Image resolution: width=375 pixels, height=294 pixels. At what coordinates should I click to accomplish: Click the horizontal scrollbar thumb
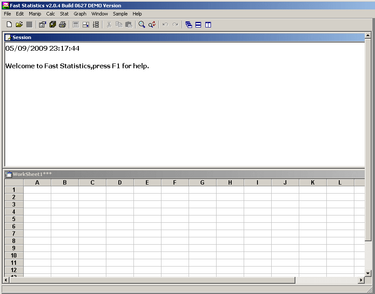pyautogui.click(x=152, y=280)
